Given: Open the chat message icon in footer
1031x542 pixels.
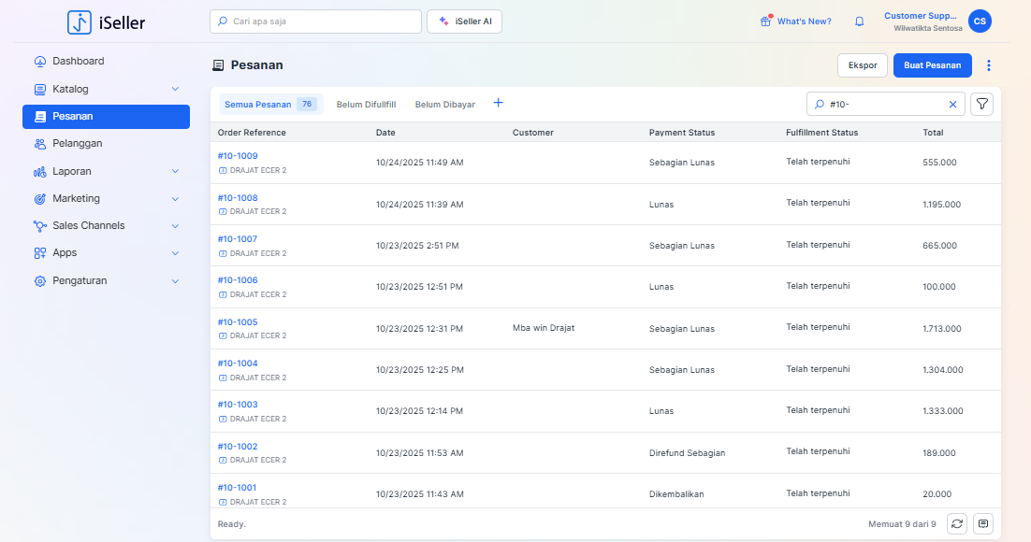Looking at the screenshot, I should (x=982, y=524).
